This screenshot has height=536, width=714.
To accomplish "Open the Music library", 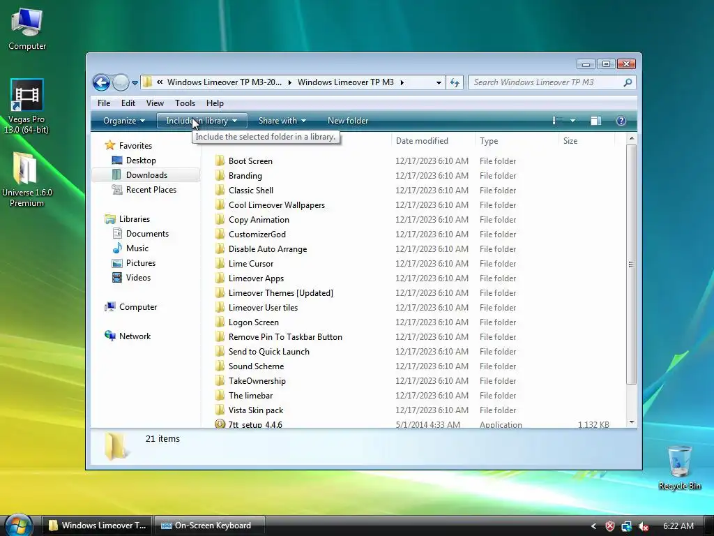I will (x=137, y=248).
